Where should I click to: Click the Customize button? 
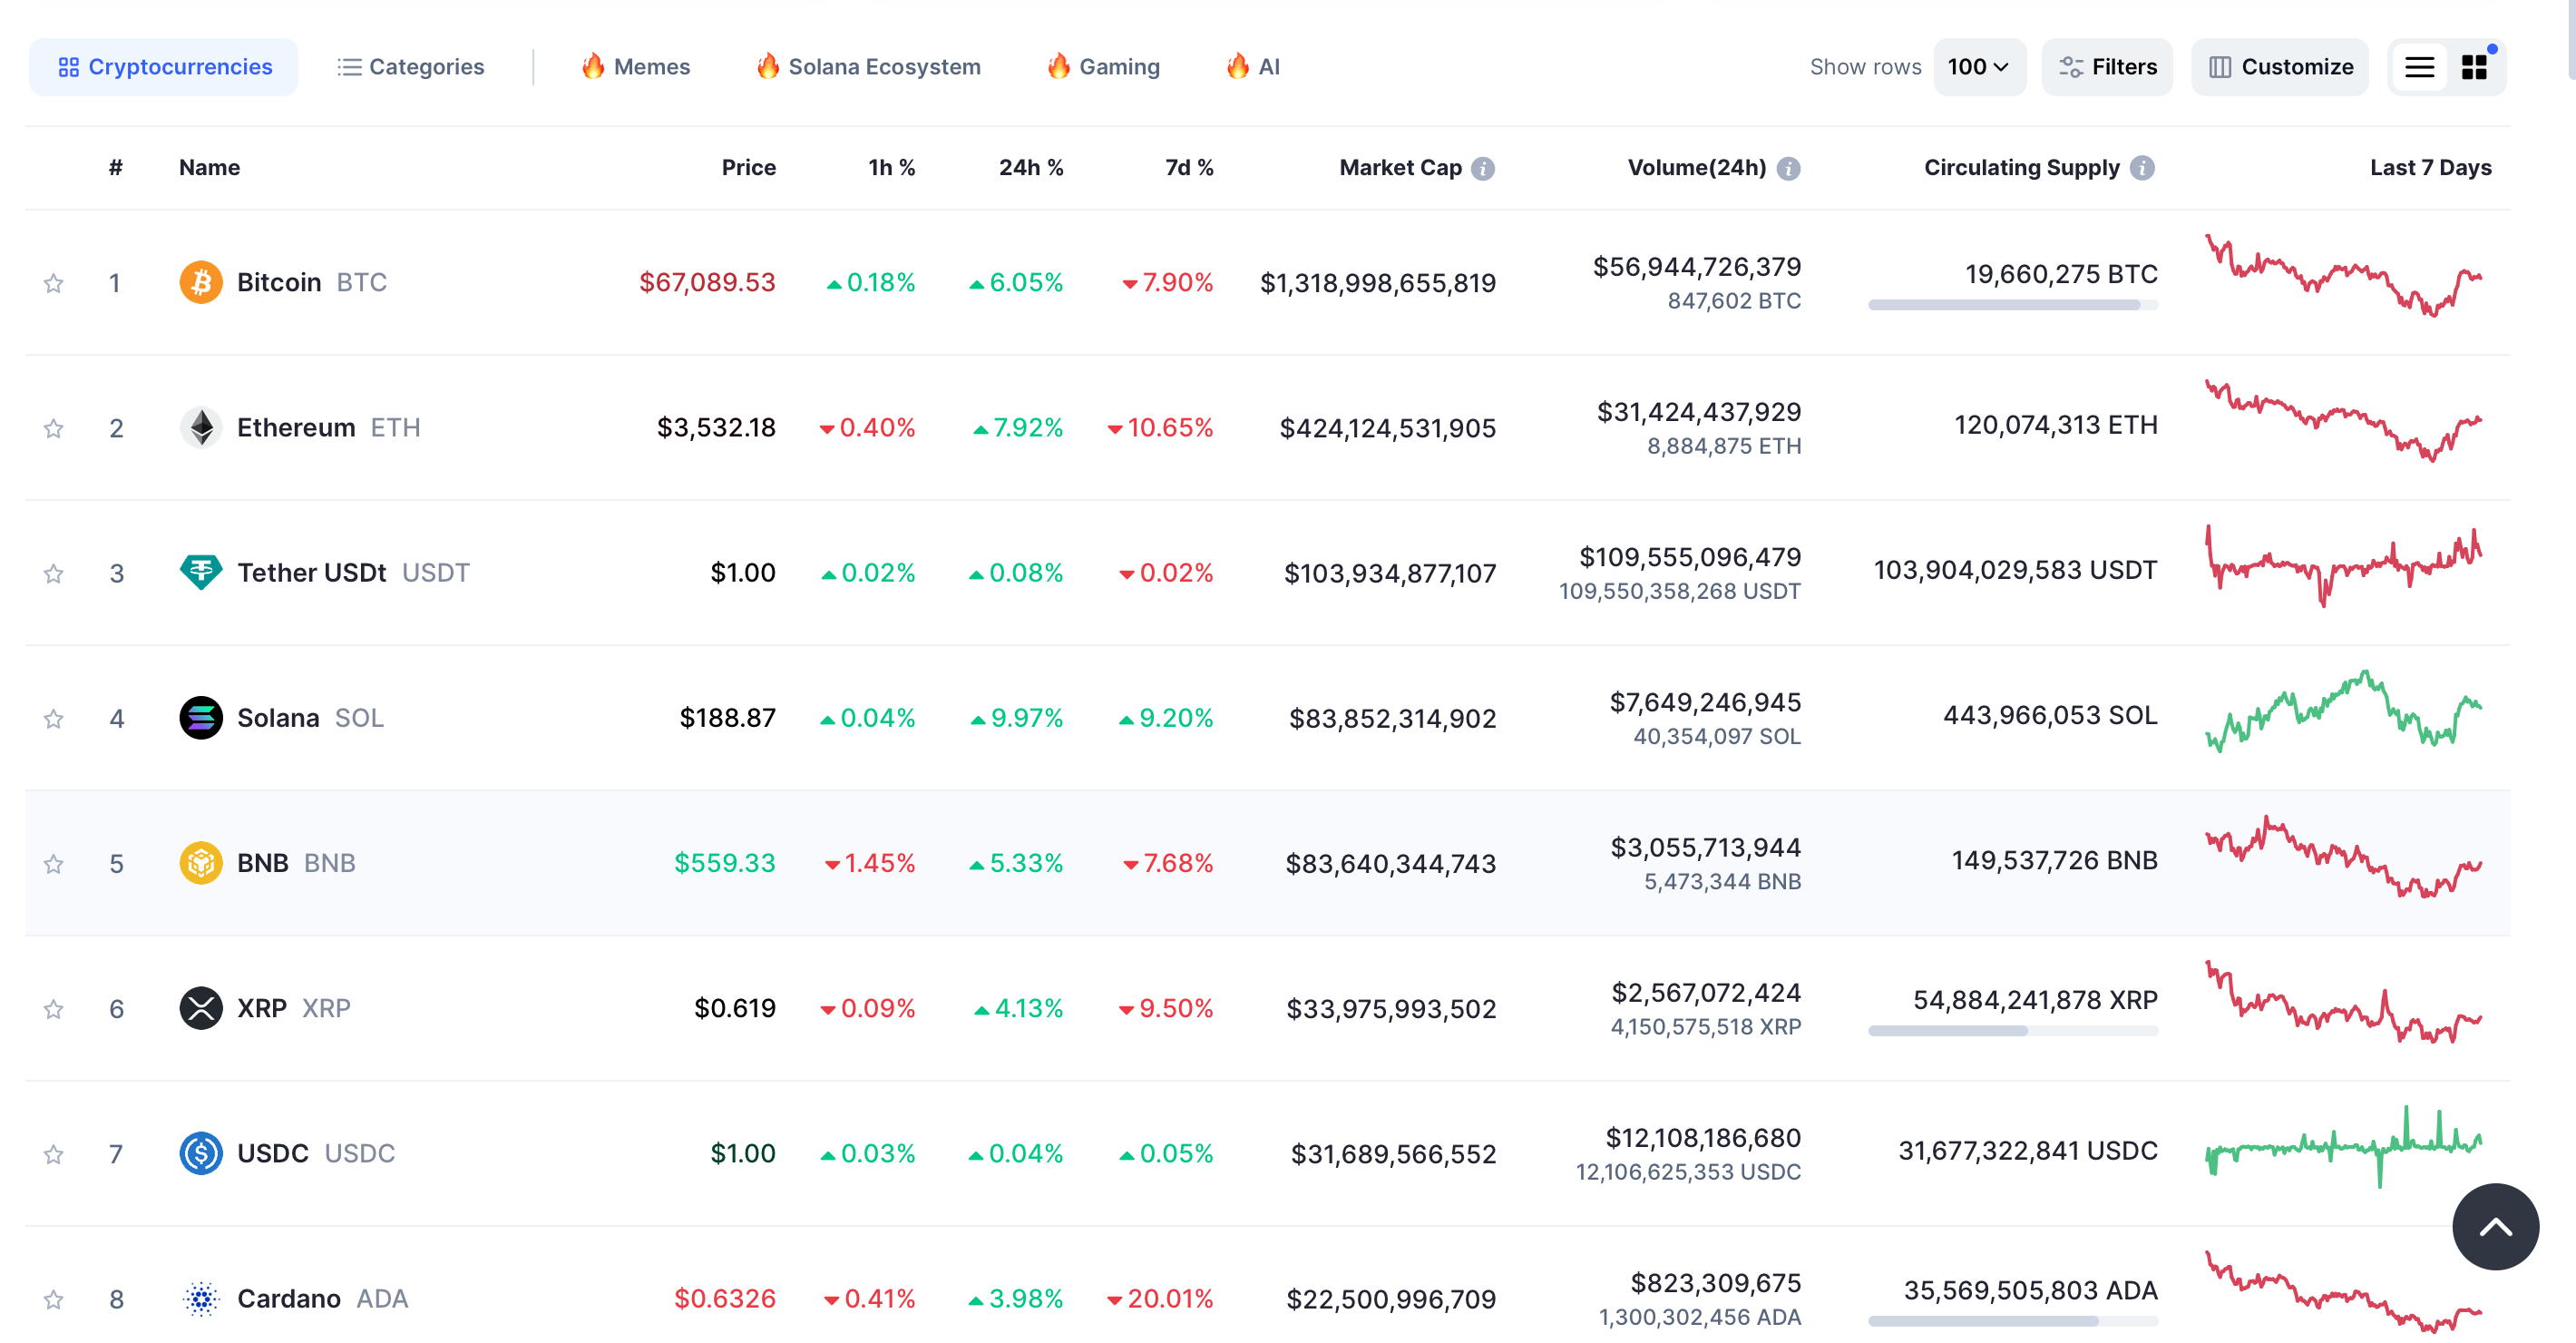click(2279, 67)
